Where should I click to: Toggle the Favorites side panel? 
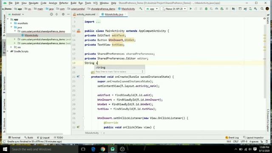4,106
